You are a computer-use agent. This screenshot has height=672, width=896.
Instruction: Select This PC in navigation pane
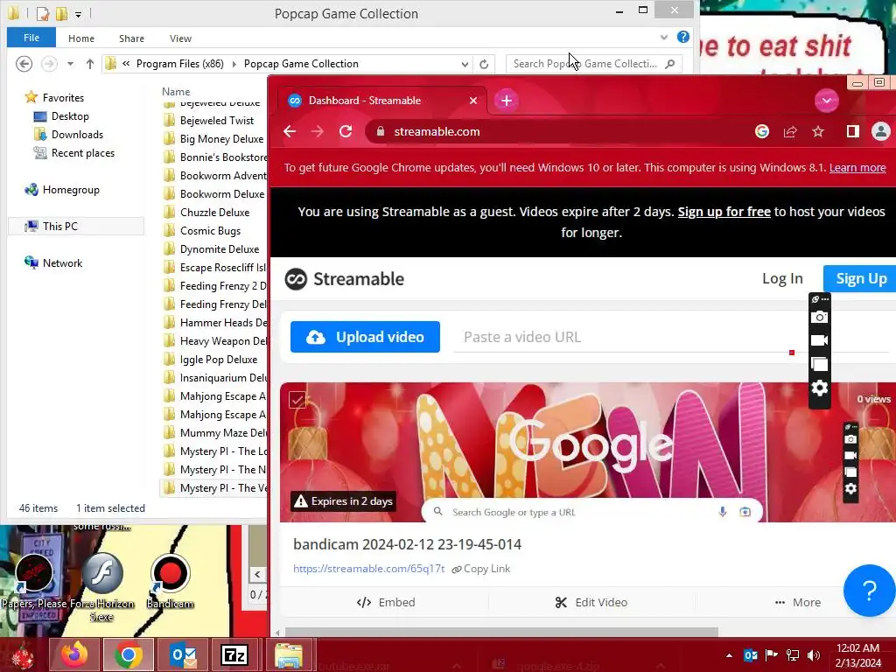pyautogui.click(x=76, y=227)
